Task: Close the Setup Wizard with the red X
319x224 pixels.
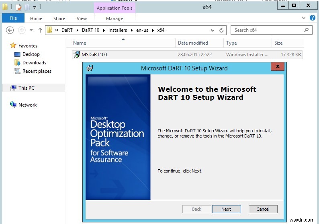Action: 278,66
